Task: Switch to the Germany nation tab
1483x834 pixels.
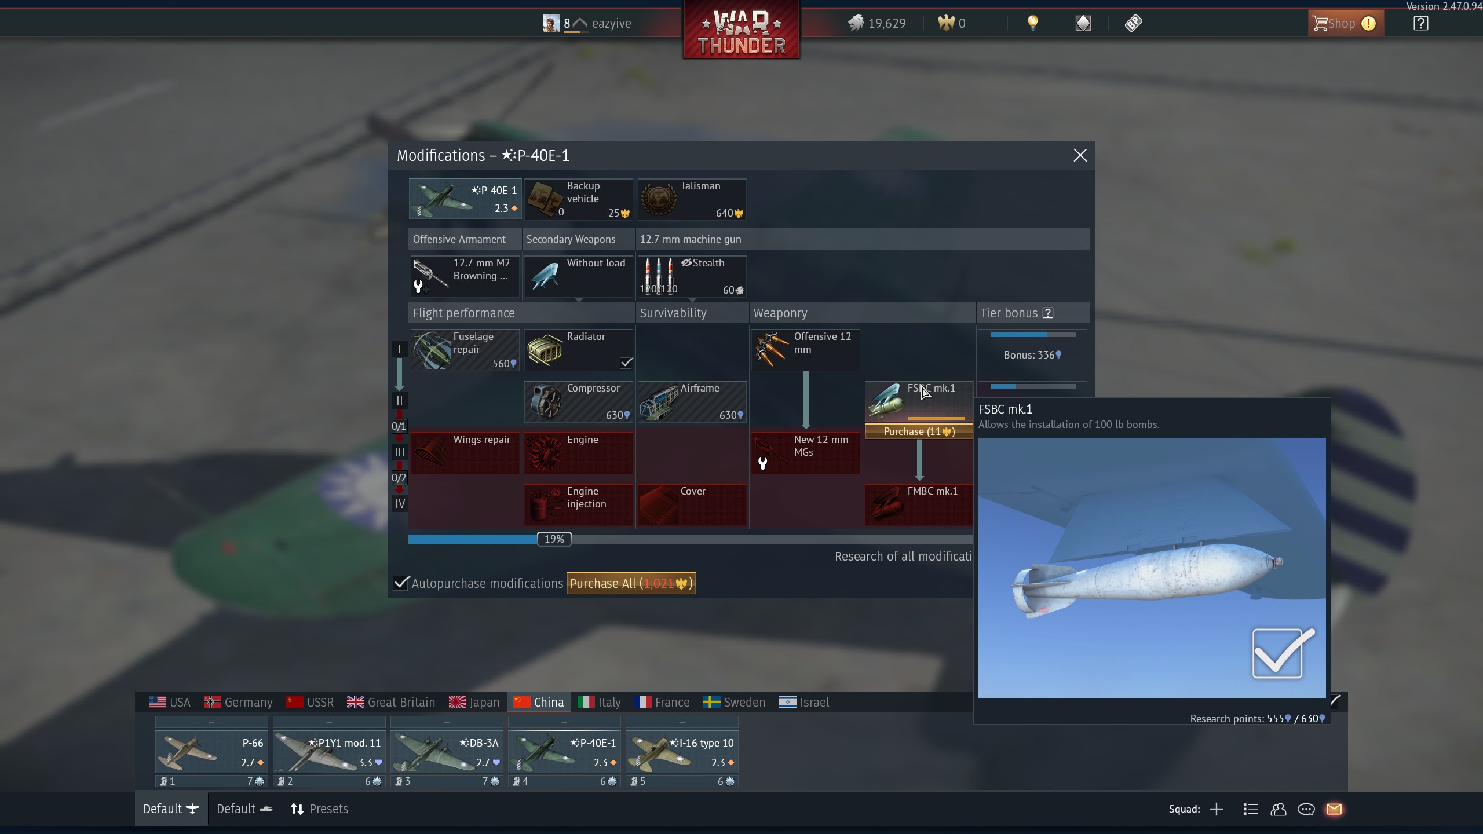Action: [x=238, y=702]
